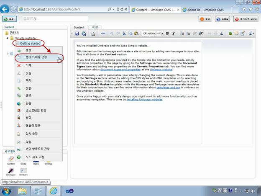Toggle bold formatting
Screen dimensions: 261x196
(x=167, y=34)
